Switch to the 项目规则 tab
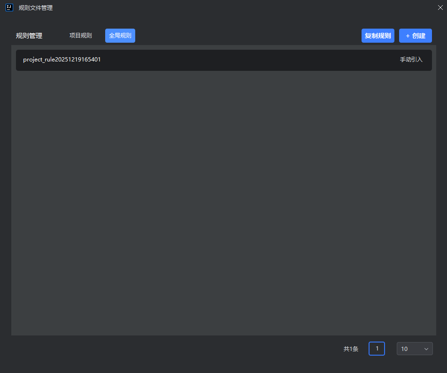 tap(80, 36)
